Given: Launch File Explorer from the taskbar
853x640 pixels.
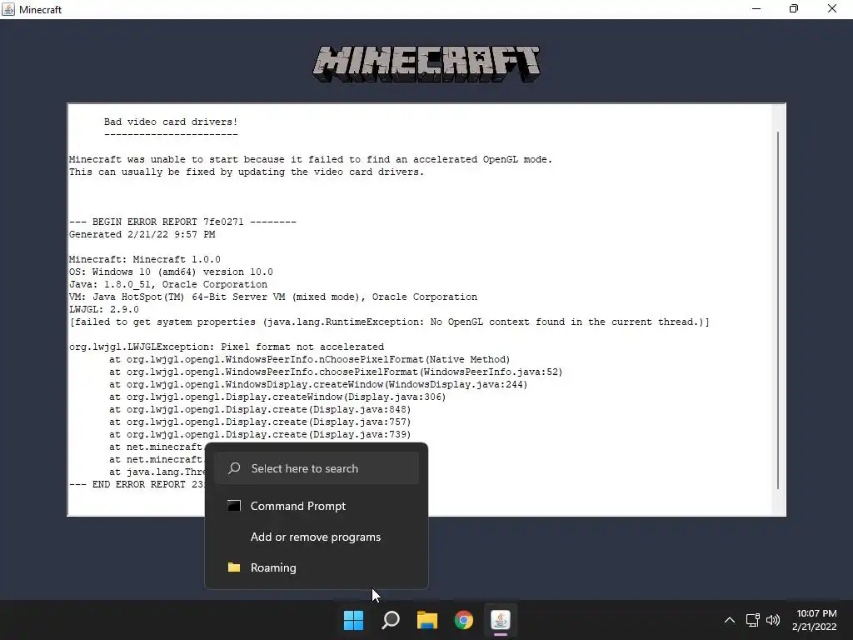Looking at the screenshot, I should coord(427,620).
